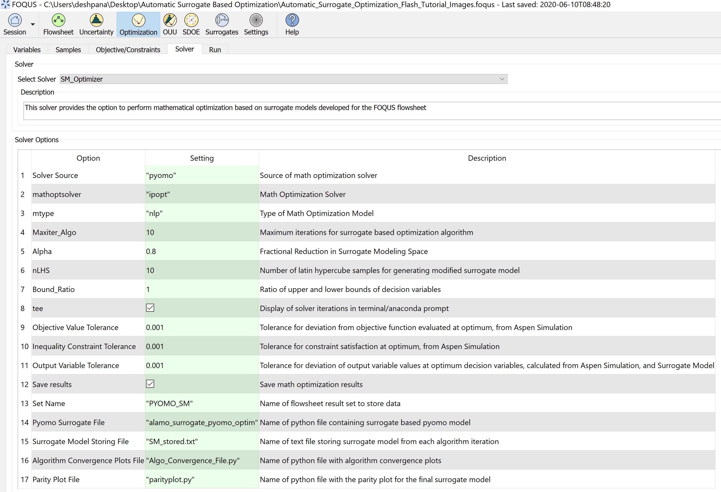Viewport: 721px width, 492px height.
Task: Open the Objective/Constraints tab
Action: tap(128, 49)
